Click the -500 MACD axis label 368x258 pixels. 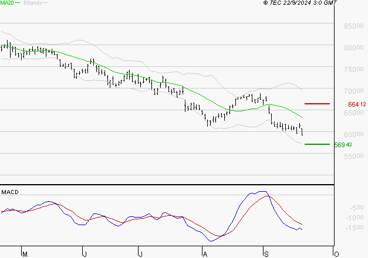click(x=356, y=208)
